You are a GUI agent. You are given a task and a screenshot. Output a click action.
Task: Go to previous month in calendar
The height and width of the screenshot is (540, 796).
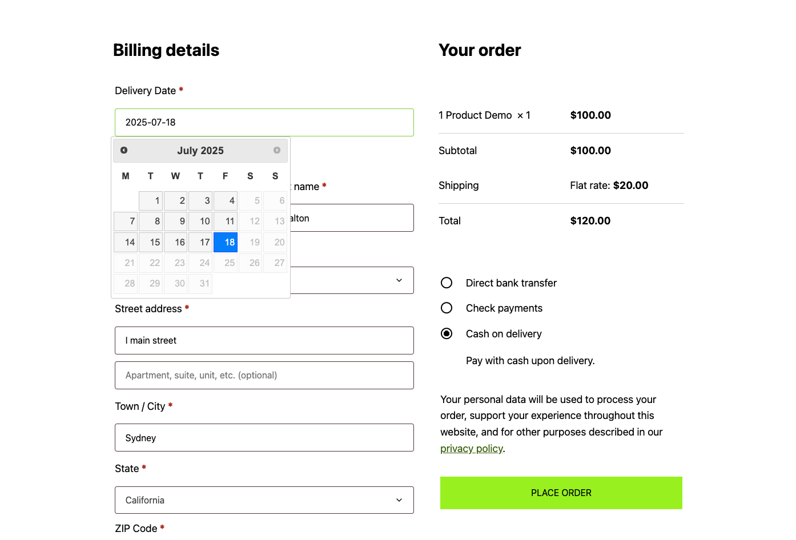pyautogui.click(x=124, y=150)
